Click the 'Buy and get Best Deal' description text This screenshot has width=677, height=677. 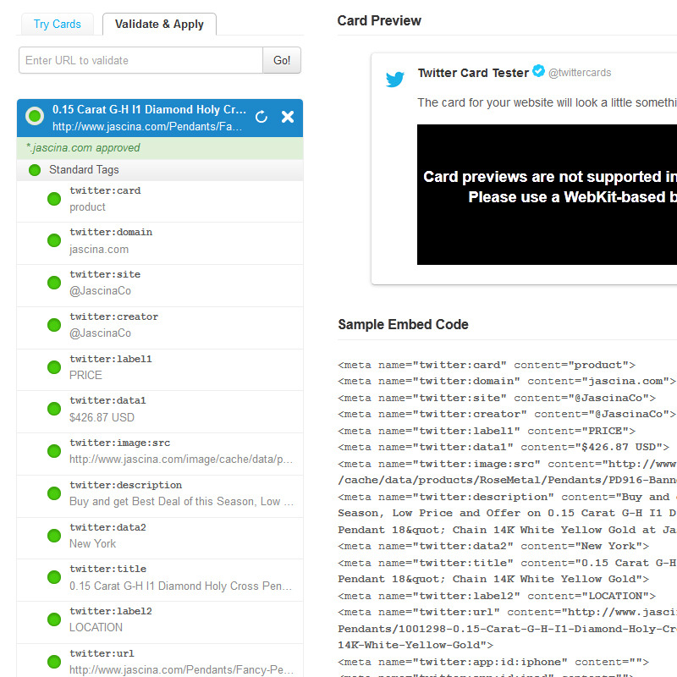point(181,502)
